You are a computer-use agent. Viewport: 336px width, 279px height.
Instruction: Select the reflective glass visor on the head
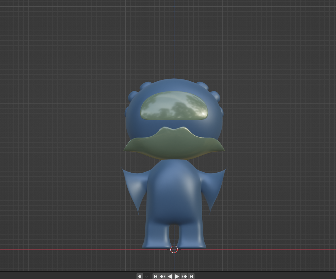click(x=173, y=106)
